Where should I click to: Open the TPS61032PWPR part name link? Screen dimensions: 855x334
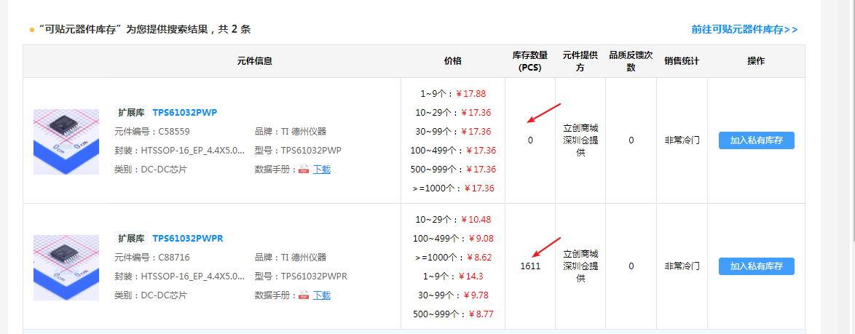pos(188,239)
